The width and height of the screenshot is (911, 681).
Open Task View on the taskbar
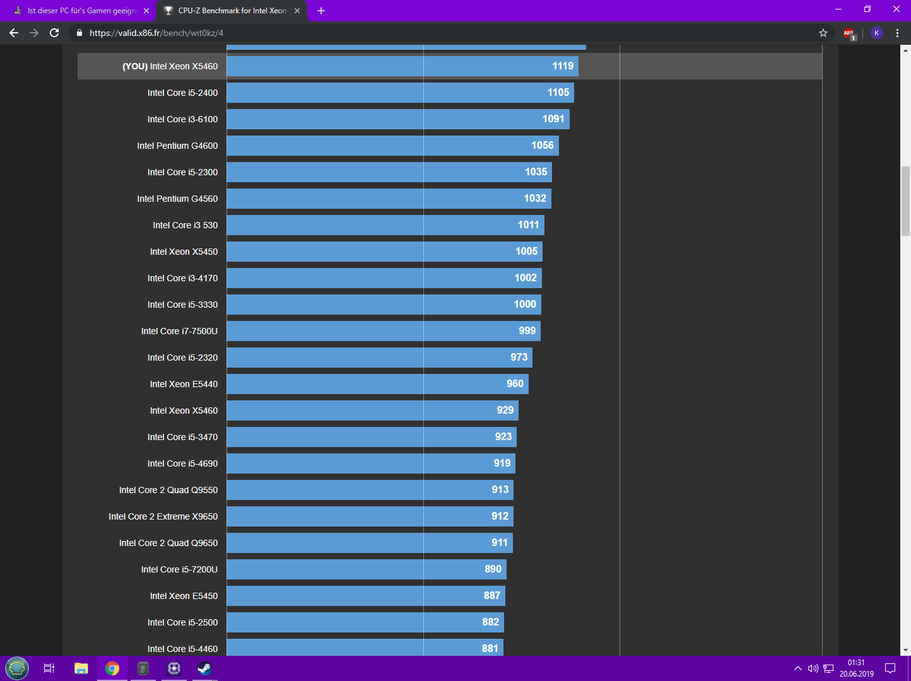[49, 668]
